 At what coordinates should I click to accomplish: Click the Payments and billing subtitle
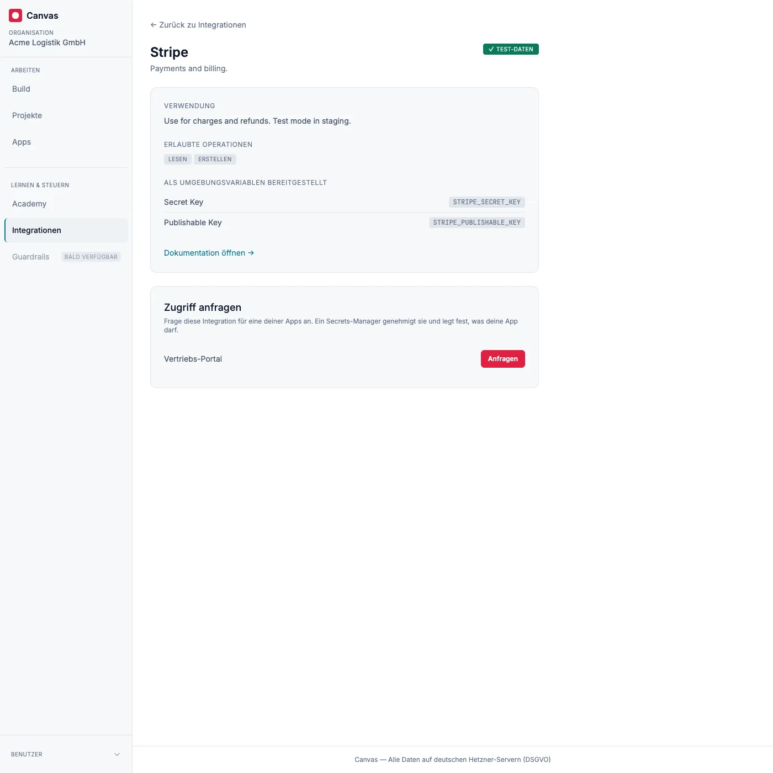(189, 68)
